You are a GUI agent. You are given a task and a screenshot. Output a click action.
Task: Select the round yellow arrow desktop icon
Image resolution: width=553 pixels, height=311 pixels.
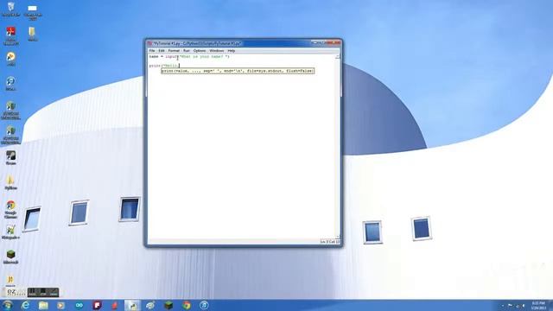[x=10, y=59]
